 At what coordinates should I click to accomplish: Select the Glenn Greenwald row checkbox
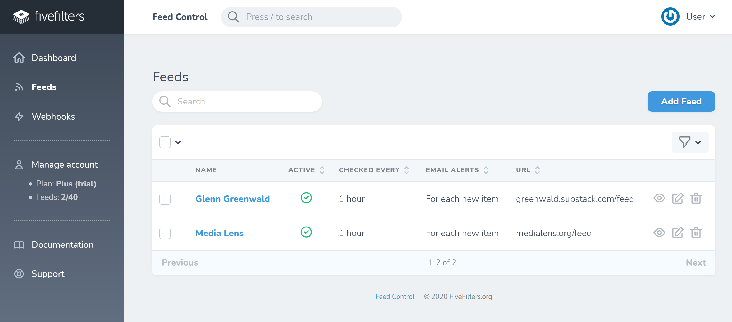[165, 199]
